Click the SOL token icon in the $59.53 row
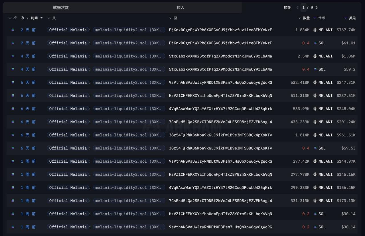 [315, 148]
